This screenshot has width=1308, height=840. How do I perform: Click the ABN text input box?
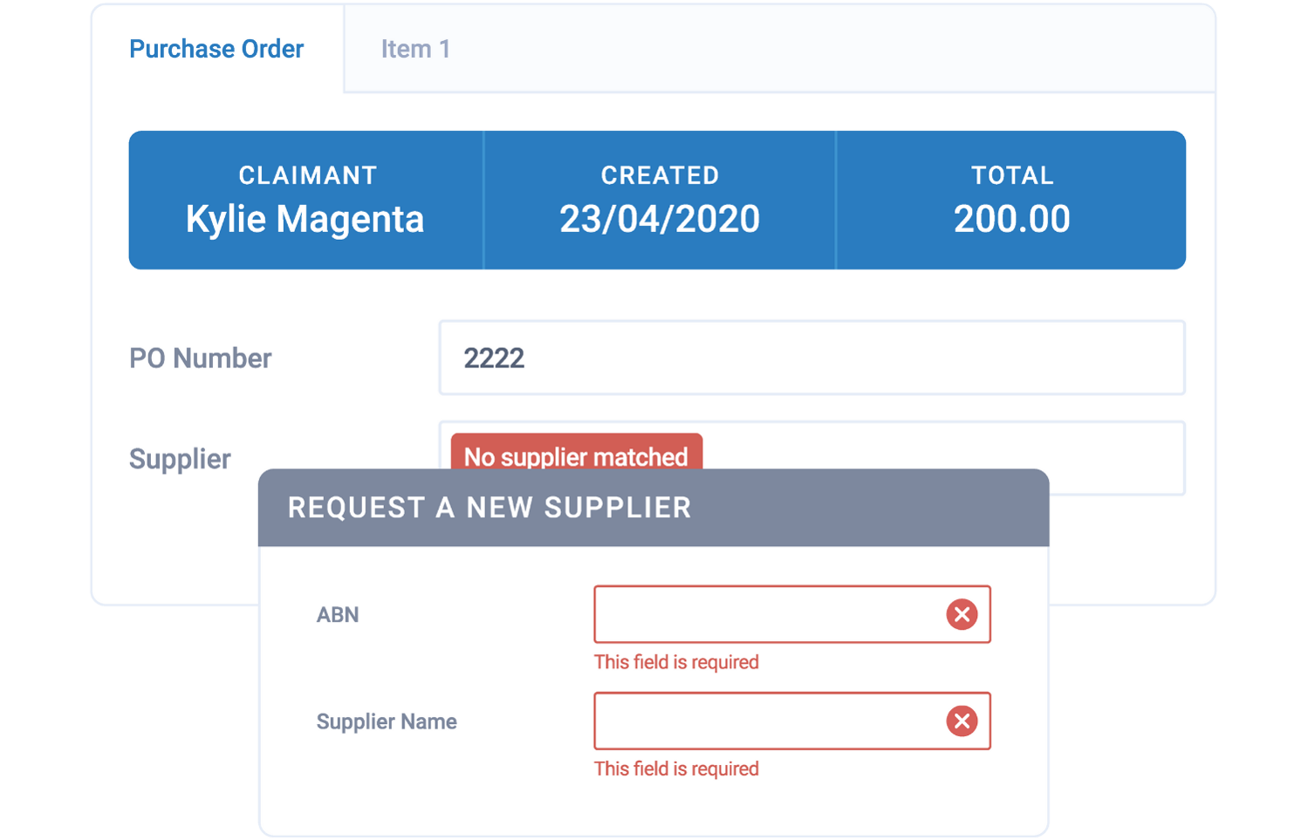pyautogui.click(x=768, y=614)
